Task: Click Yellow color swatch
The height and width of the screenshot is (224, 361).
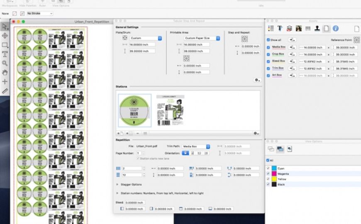Action: tap(274, 179)
